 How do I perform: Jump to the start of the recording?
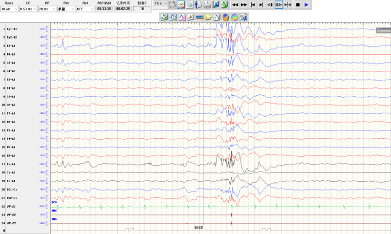click(x=253, y=4)
